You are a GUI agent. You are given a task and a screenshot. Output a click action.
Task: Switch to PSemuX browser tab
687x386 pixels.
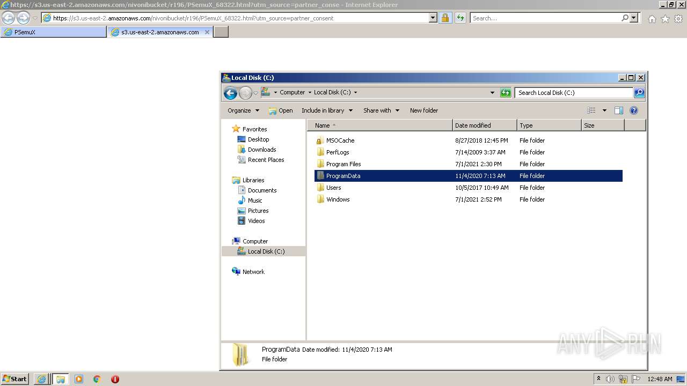[54, 32]
